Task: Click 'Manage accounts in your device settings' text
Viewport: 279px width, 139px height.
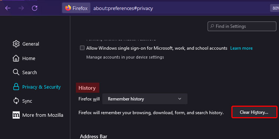Action: (x=125, y=57)
